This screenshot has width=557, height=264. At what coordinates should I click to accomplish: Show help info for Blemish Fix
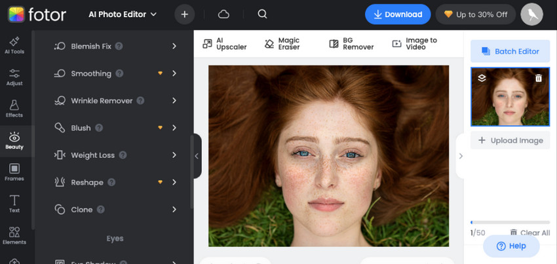(x=119, y=47)
